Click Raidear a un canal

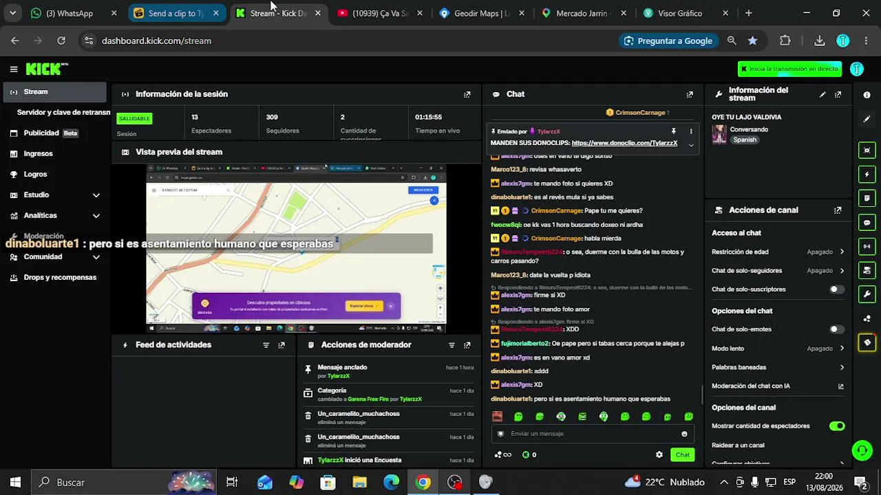pyautogui.click(x=738, y=445)
